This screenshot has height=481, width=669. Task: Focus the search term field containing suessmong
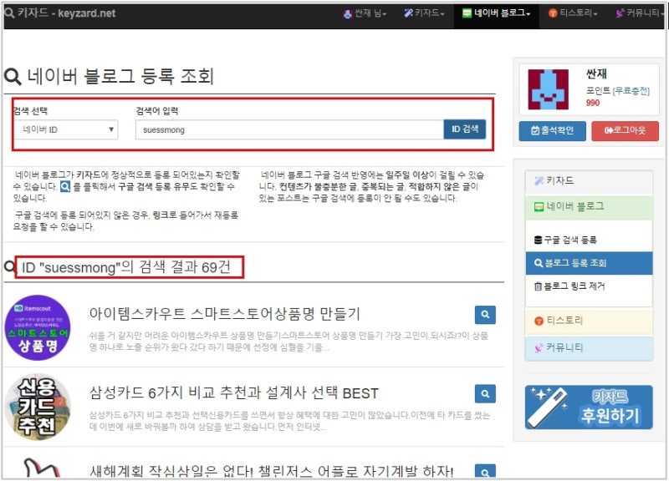point(289,129)
